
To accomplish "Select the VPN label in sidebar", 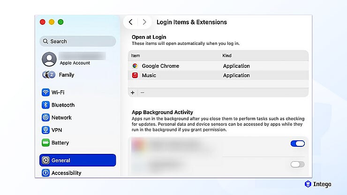I will [57, 130].
